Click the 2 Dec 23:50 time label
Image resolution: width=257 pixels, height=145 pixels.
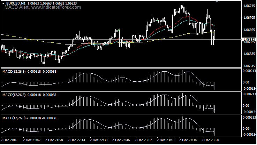(210, 140)
